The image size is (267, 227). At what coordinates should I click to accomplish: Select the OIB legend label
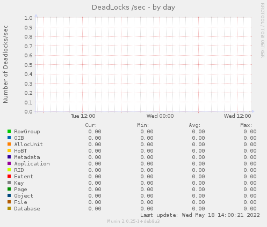point(19,138)
